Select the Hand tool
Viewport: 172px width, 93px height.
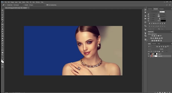coord(3,52)
